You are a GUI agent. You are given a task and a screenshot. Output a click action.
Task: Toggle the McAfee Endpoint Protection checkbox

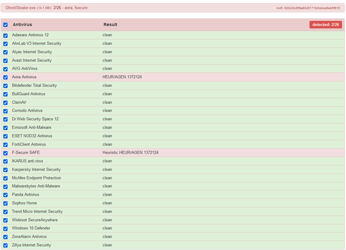(5, 178)
